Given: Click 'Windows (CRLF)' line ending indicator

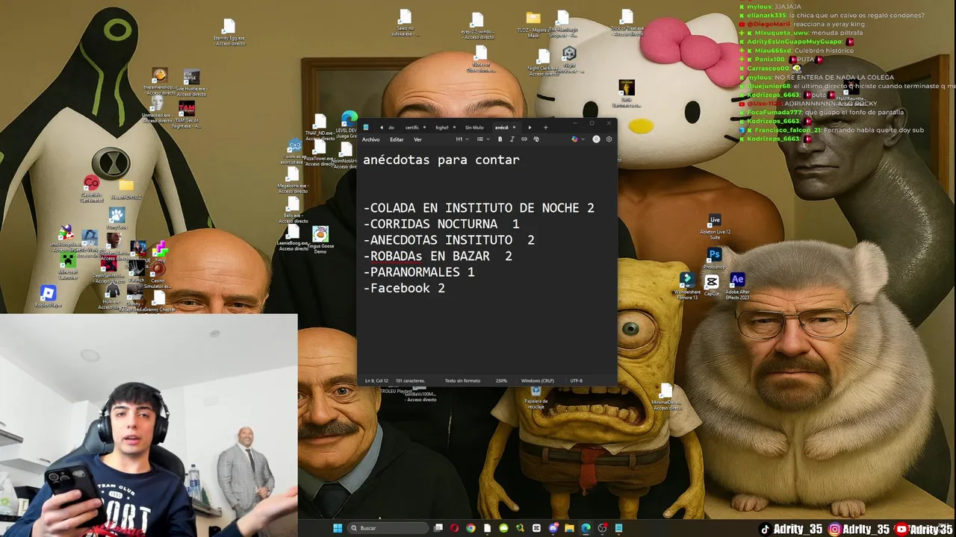Looking at the screenshot, I should (x=538, y=380).
